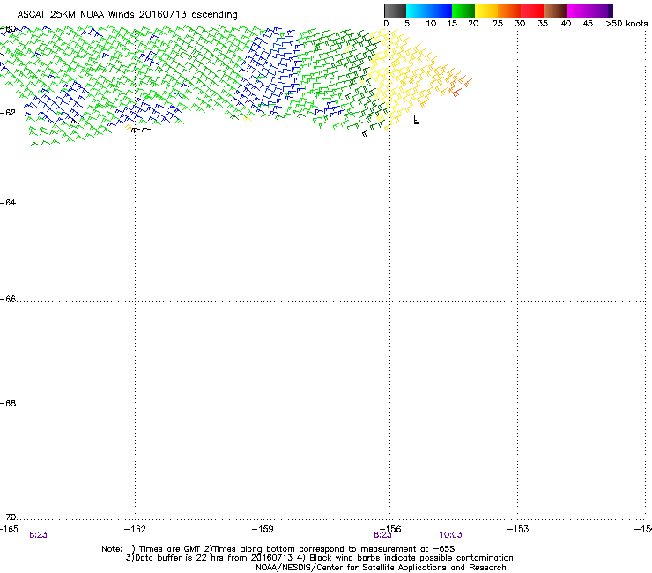Viewport: 652px width, 573px height.
Task: Pick the yellow 20-25 knots color bar segment
Action: point(486,11)
